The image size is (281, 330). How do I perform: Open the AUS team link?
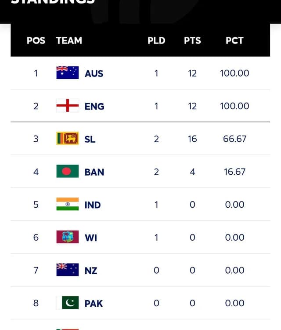tap(94, 73)
